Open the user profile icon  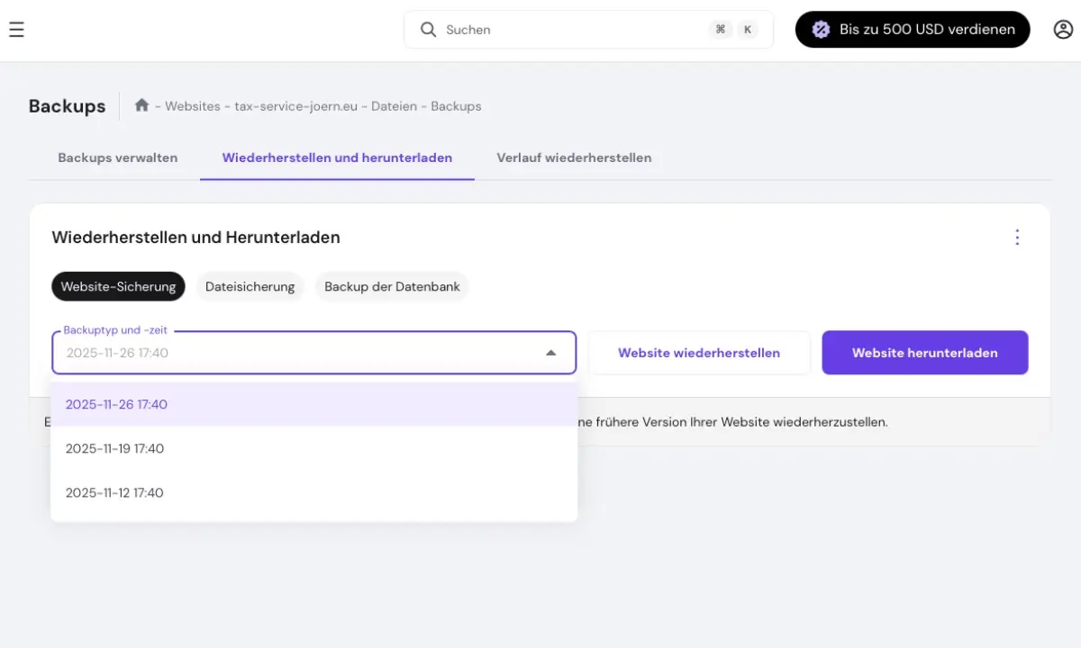pyautogui.click(x=1063, y=30)
